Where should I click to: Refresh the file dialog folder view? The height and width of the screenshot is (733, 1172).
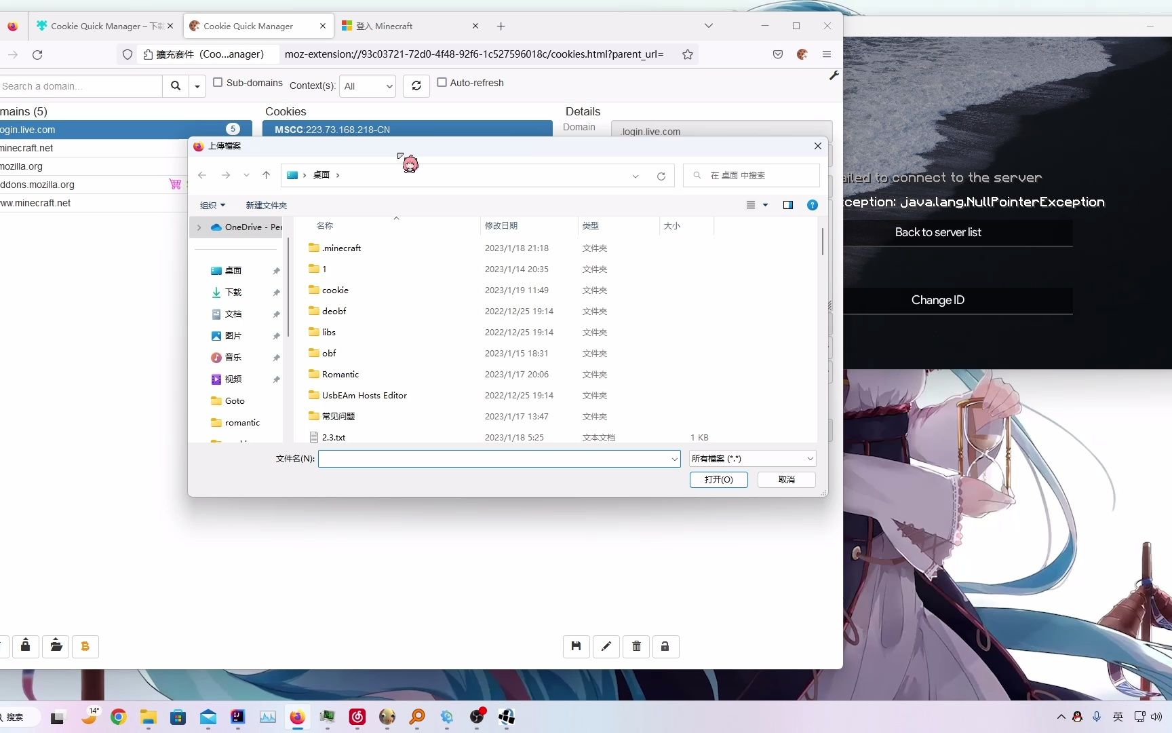pyautogui.click(x=661, y=176)
